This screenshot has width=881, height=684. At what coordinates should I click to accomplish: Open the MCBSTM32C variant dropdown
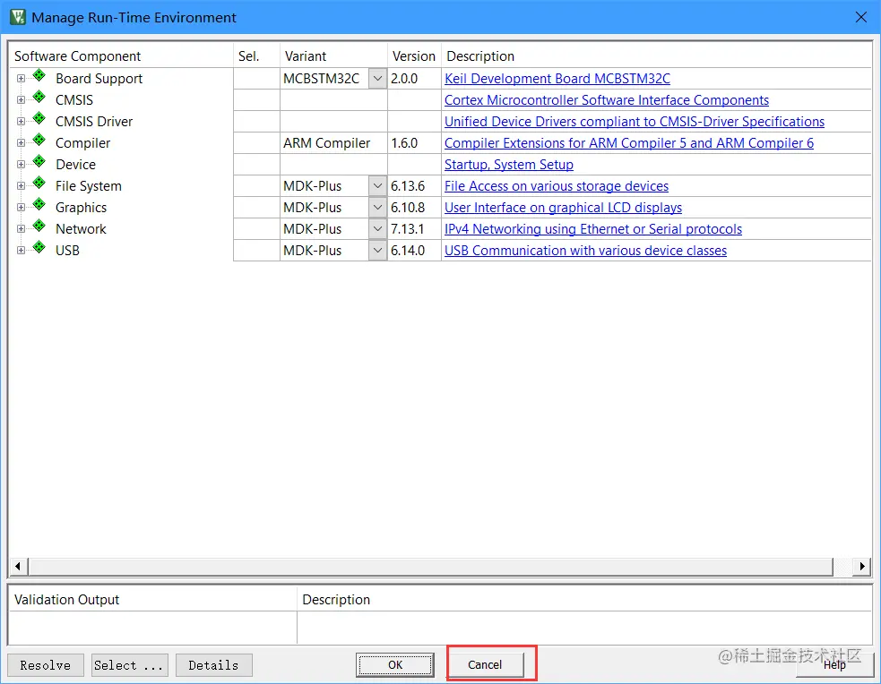click(377, 79)
